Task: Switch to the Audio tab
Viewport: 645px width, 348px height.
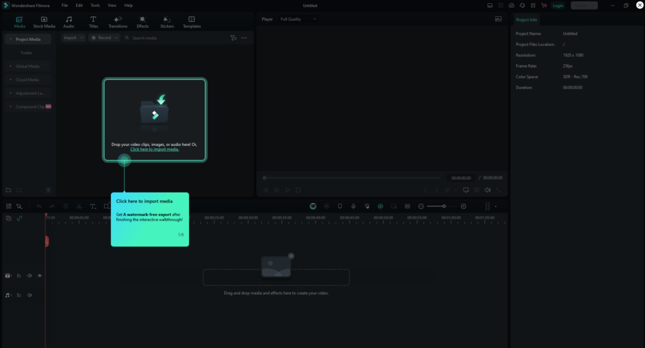Action: pos(69,22)
